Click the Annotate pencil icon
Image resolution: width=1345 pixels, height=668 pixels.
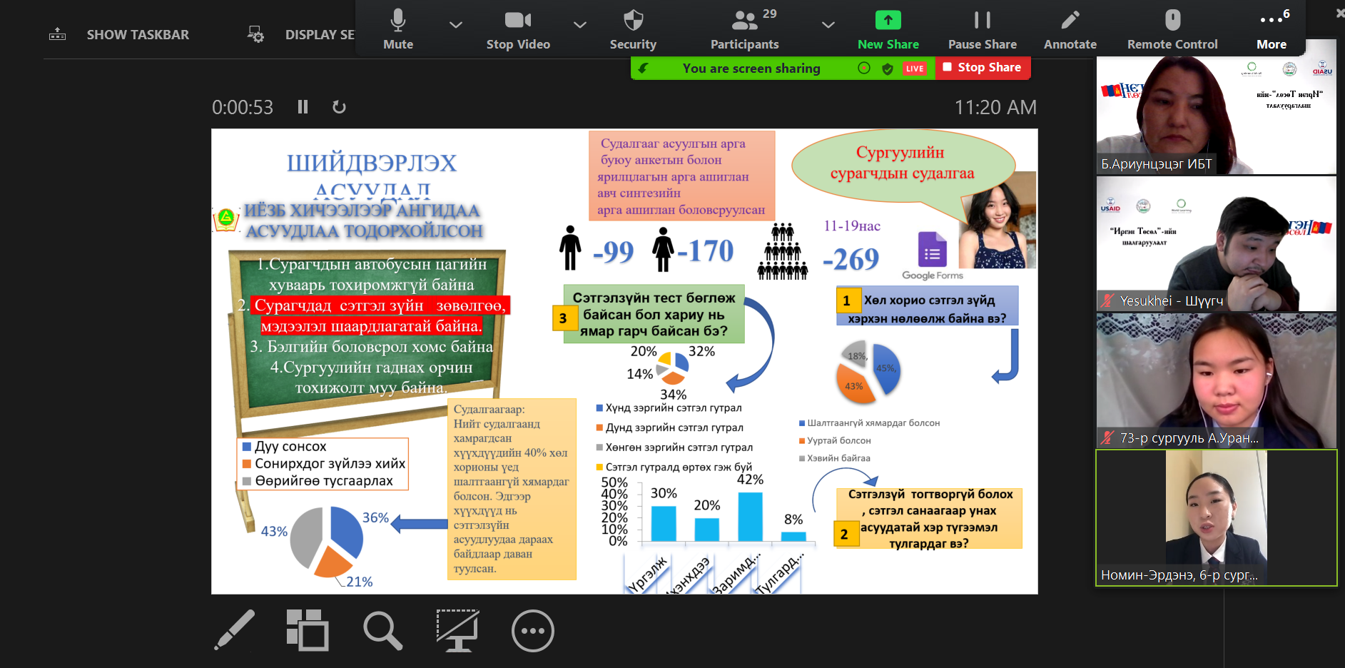coord(1070,29)
